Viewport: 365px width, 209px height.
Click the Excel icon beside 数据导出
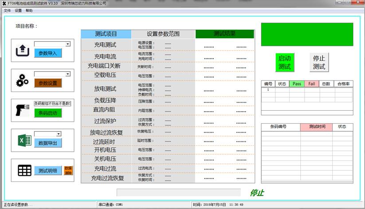pyautogui.click(x=25, y=141)
